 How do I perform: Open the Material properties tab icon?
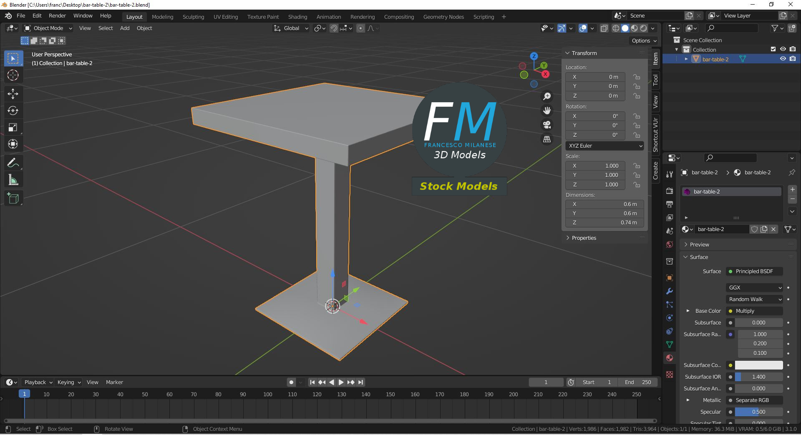pos(670,358)
